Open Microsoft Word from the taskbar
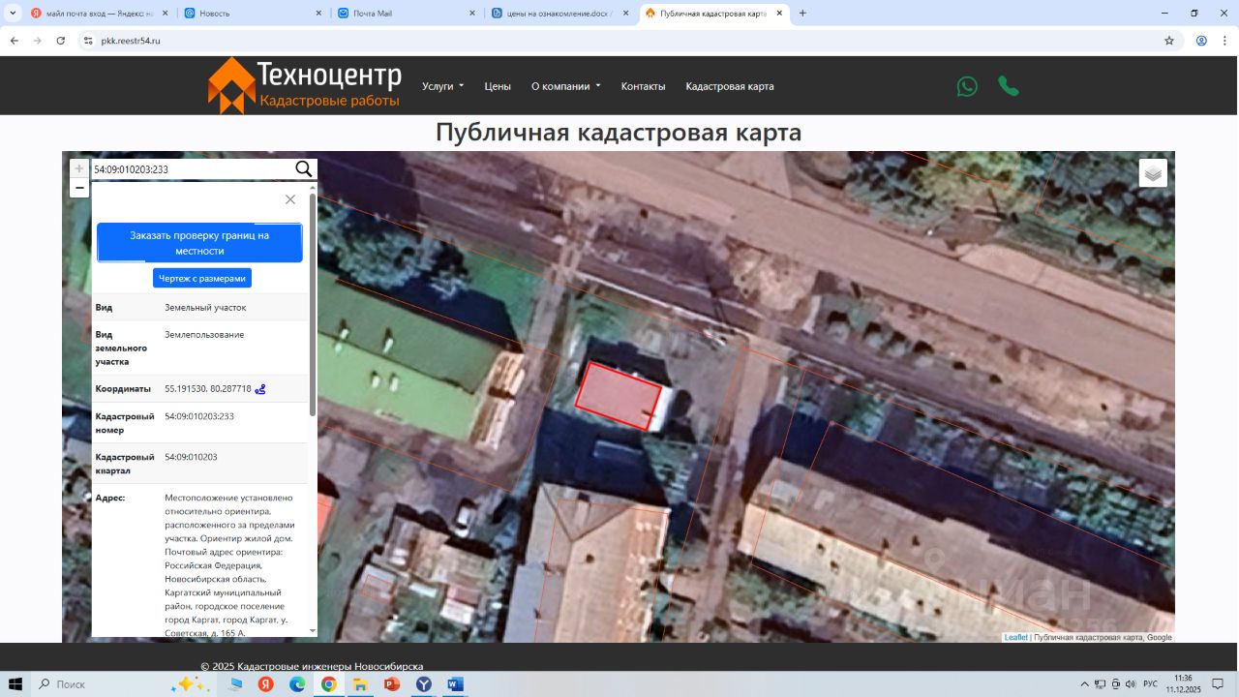The image size is (1239, 697). pyautogui.click(x=455, y=684)
